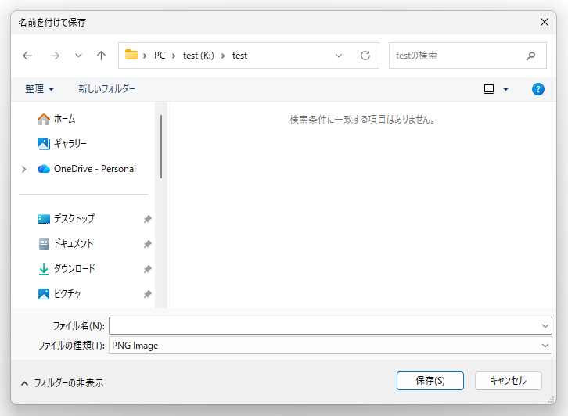The height and width of the screenshot is (416, 568).
Task: Open the 整理 menu
Action: pos(39,89)
